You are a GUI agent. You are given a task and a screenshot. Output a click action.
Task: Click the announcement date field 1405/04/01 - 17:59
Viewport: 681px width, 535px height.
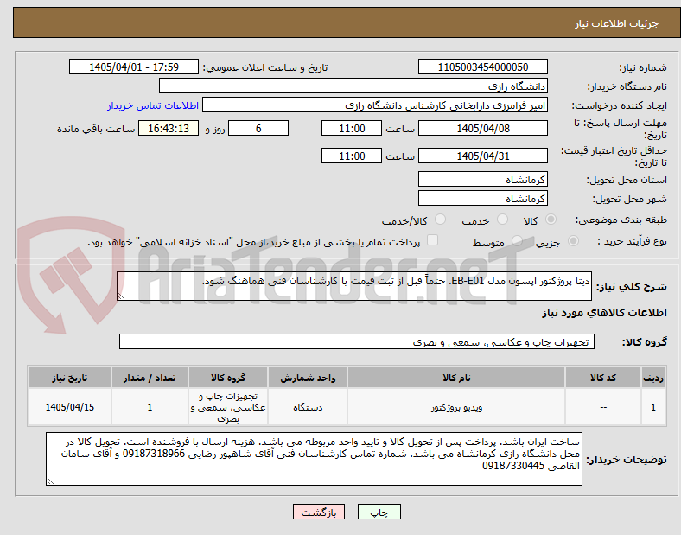pos(134,67)
